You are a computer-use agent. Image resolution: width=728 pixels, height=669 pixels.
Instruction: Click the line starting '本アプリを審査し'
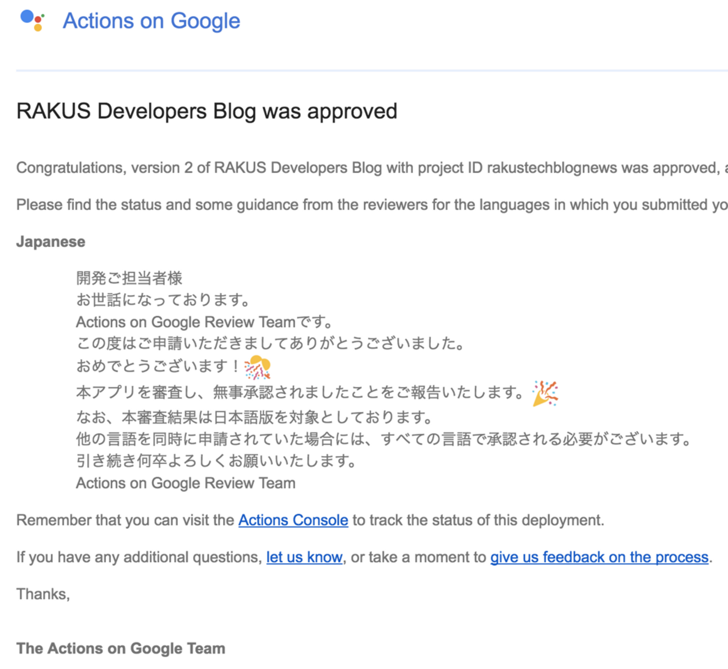point(301,392)
